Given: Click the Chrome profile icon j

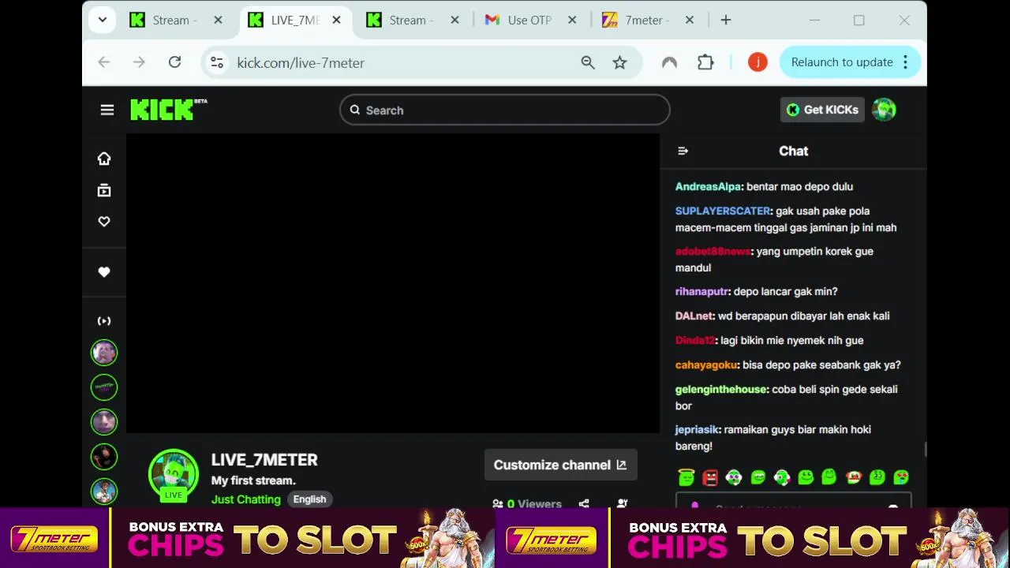Looking at the screenshot, I should (757, 62).
